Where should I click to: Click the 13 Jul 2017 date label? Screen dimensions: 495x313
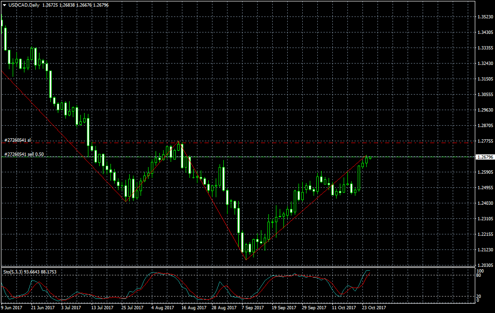click(102, 308)
